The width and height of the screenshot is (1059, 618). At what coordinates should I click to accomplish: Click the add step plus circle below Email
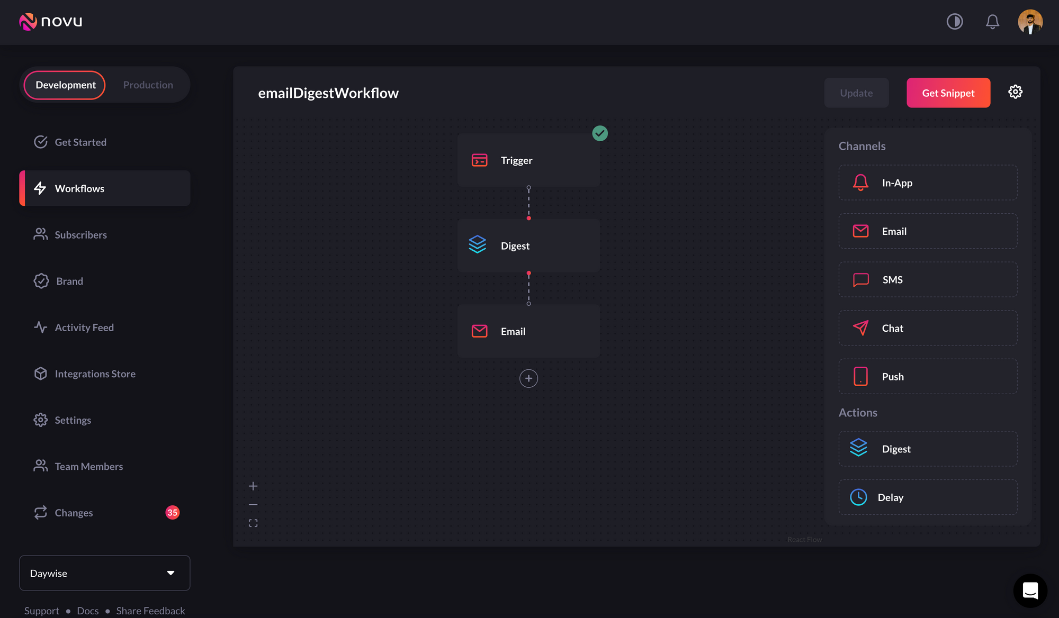[528, 378]
